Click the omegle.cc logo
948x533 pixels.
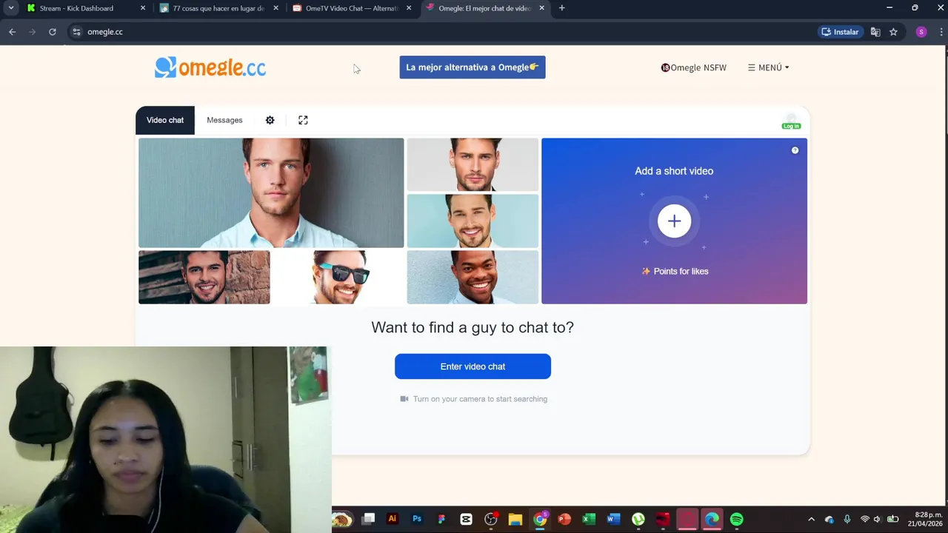coord(210,67)
